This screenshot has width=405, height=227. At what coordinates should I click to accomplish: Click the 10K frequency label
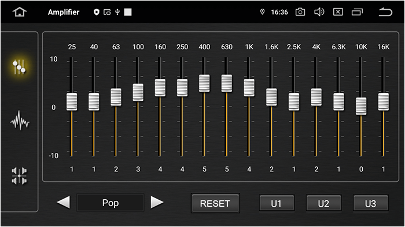pyautogui.click(x=361, y=47)
